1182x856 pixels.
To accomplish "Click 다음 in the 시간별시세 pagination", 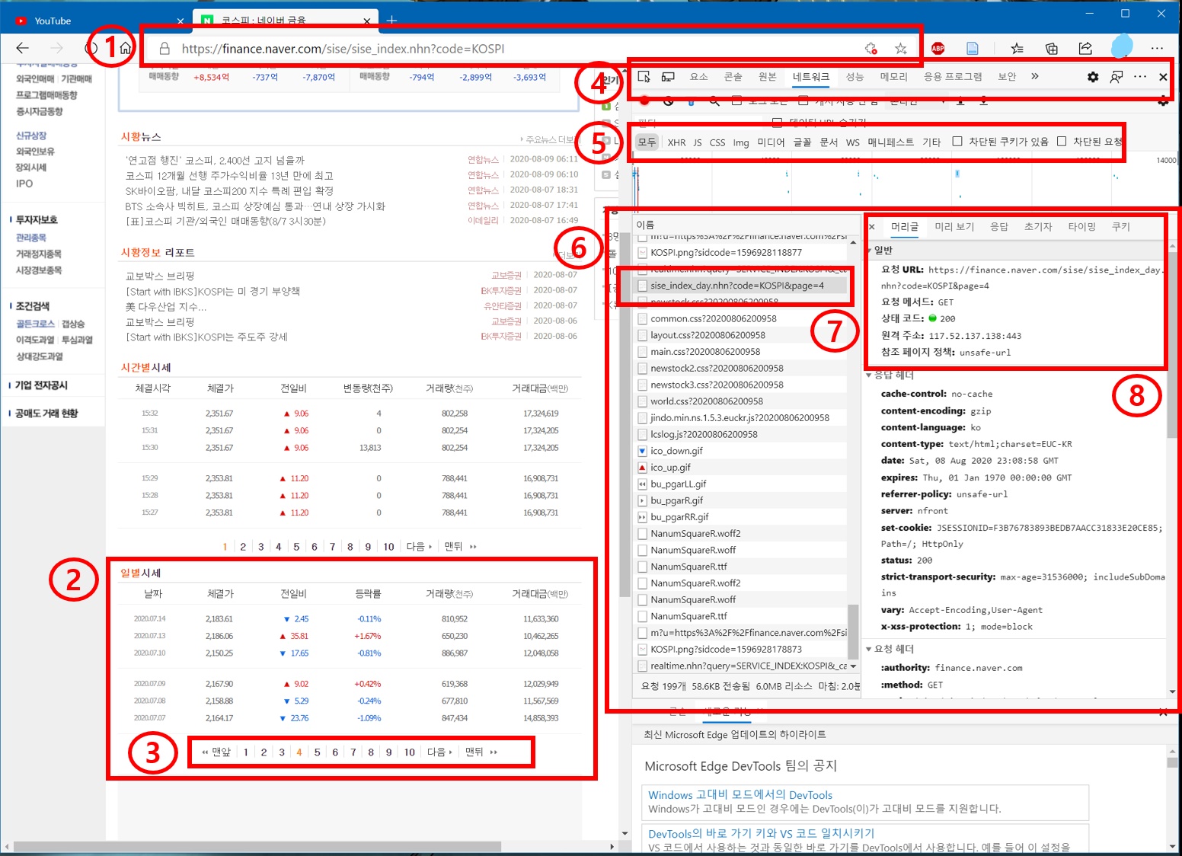I will 419,547.
